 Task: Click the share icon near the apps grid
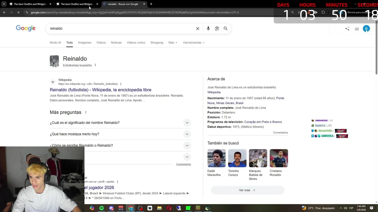(347, 29)
